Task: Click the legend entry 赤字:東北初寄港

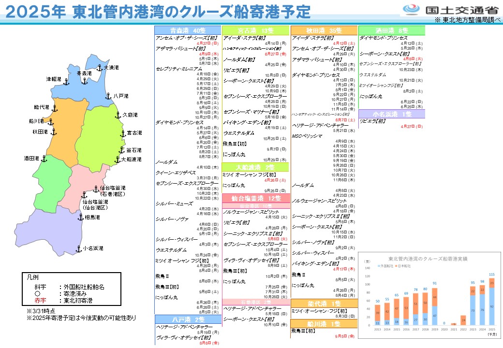Action: coord(63,301)
